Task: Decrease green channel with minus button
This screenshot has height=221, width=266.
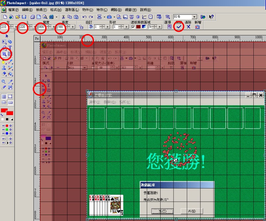Action: point(3,129)
